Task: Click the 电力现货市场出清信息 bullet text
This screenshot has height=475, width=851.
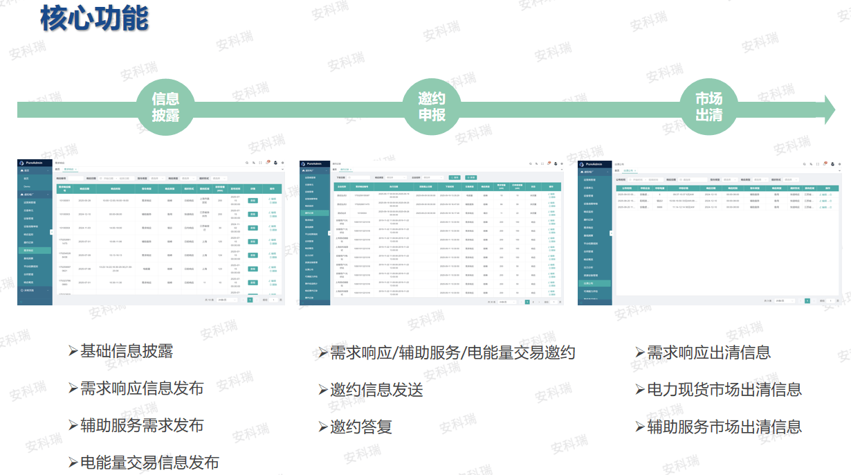Action: click(x=724, y=390)
